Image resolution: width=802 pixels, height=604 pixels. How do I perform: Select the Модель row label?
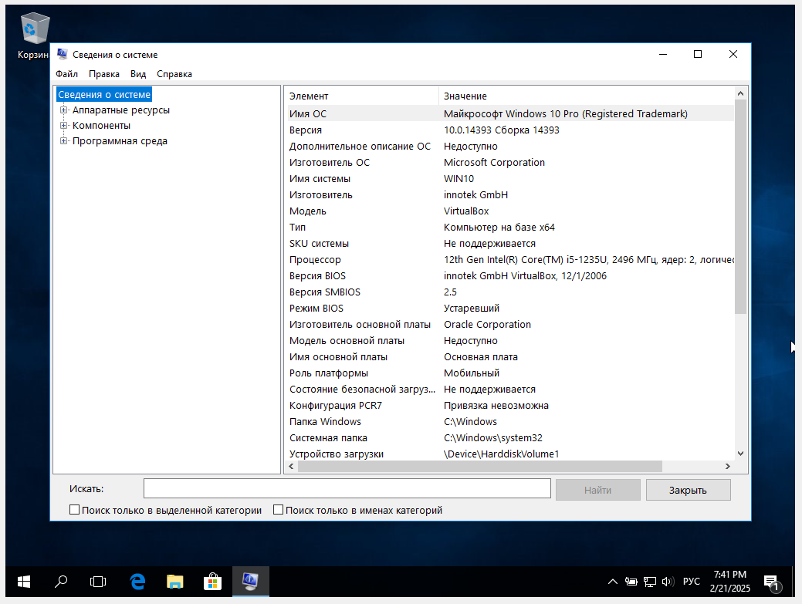(x=307, y=211)
